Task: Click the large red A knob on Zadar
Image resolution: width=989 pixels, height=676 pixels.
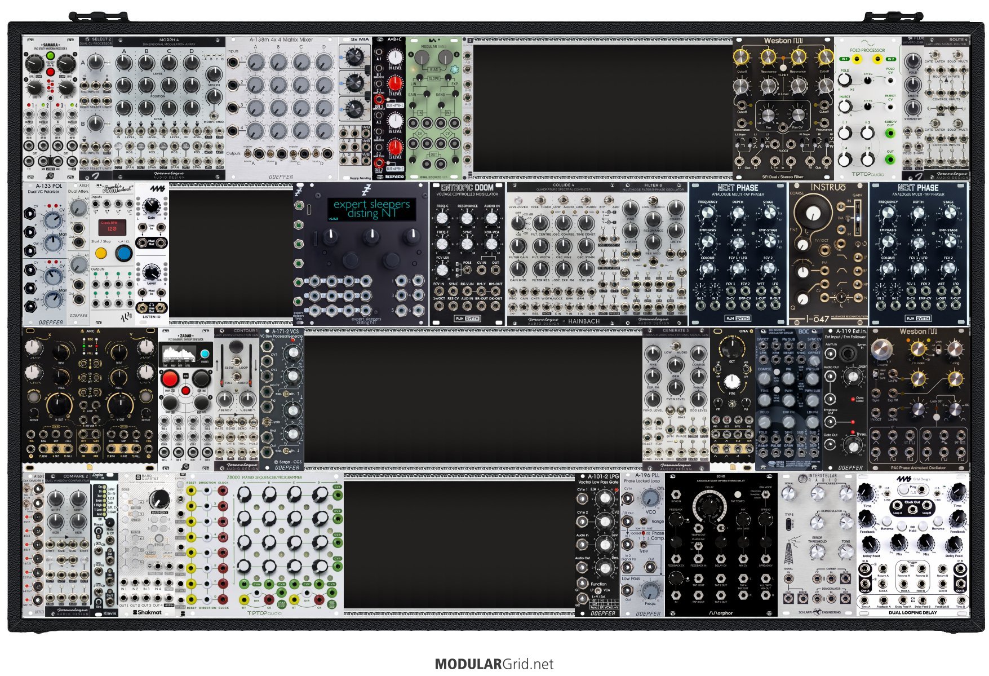Action: (171, 379)
